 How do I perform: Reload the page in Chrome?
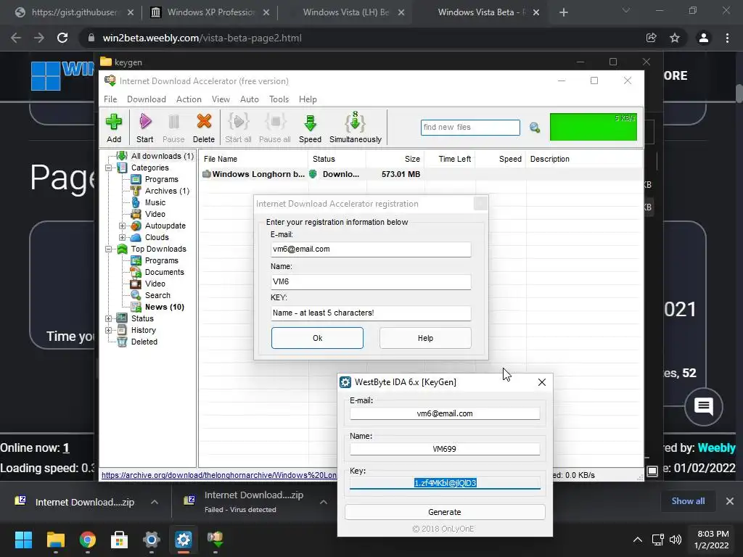(62, 38)
